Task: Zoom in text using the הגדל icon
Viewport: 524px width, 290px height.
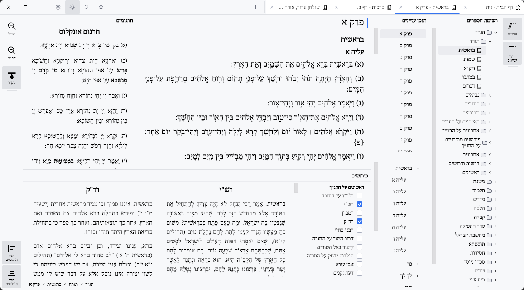Action: pos(12,26)
